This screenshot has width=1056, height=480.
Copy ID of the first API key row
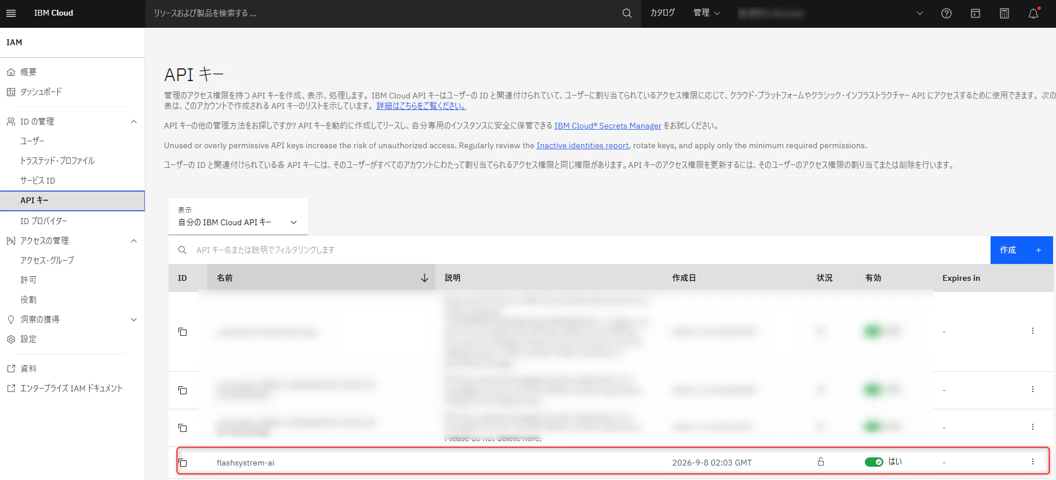pos(182,332)
